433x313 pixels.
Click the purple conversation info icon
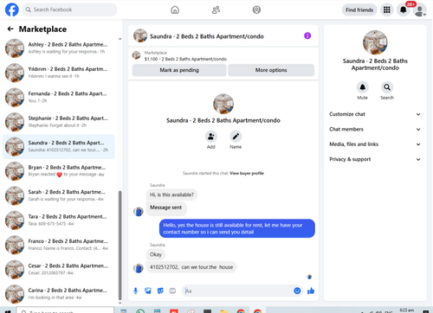(307, 35)
